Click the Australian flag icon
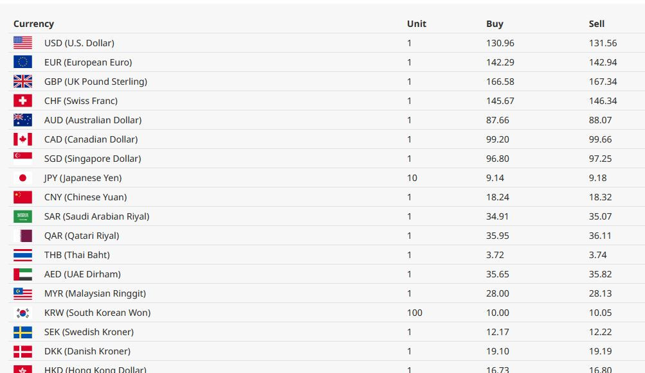Image resolution: width=645 pixels, height=373 pixels. pos(23,120)
